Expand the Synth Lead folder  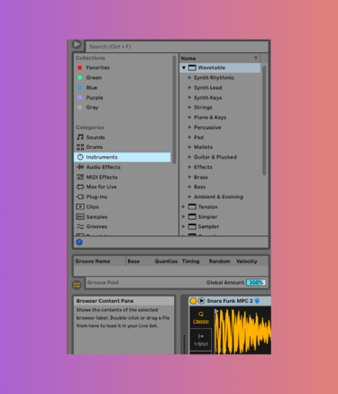click(189, 87)
